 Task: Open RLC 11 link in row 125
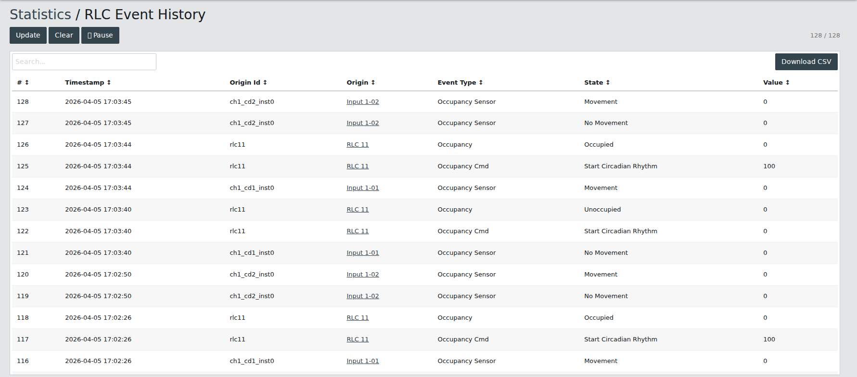tap(358, 166)
